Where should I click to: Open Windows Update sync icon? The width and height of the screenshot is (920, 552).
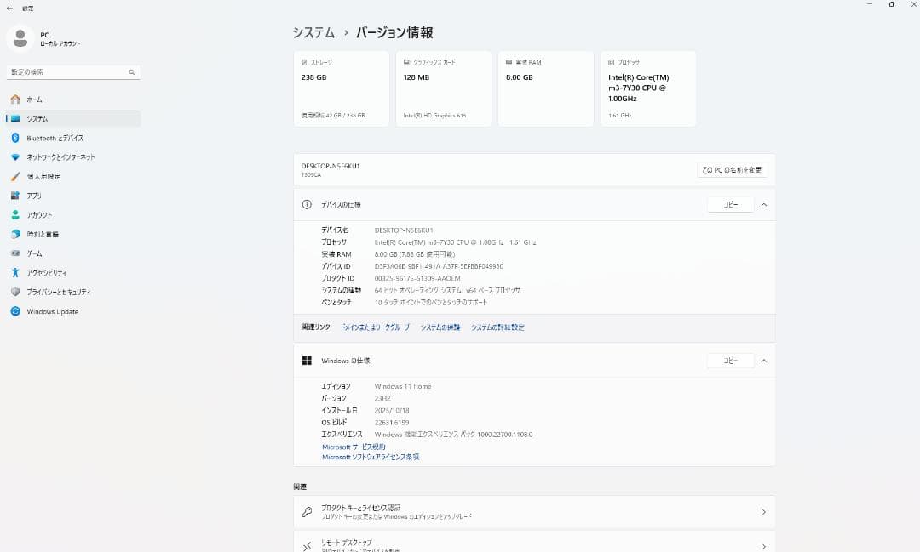(x=15, y=311)
